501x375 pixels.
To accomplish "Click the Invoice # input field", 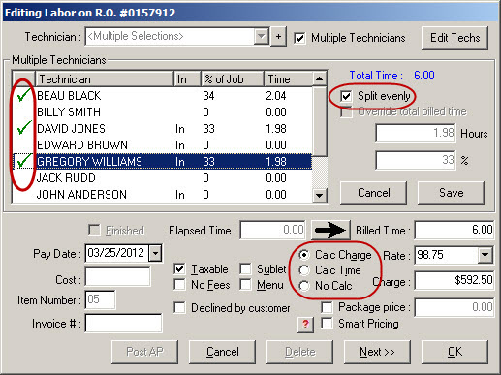I will point(123,324).
